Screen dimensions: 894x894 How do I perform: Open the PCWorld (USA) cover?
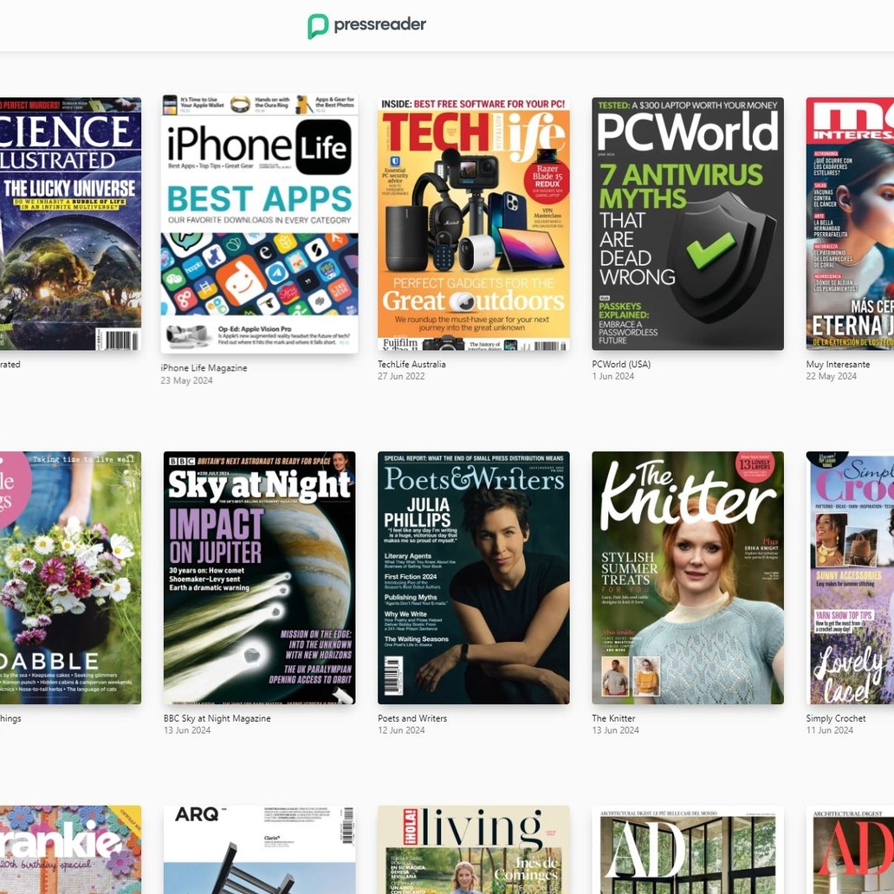pyautogui.click(x=688, y=223)
